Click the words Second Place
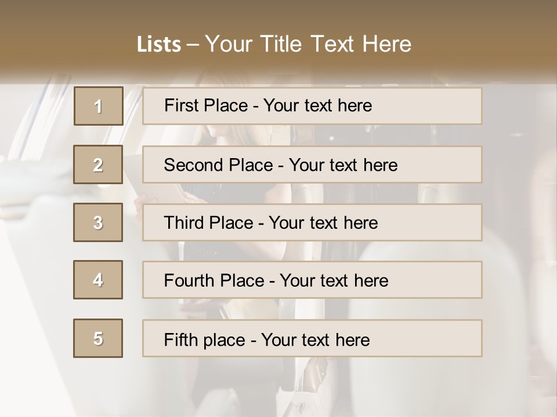 click(x=218, y=165)
